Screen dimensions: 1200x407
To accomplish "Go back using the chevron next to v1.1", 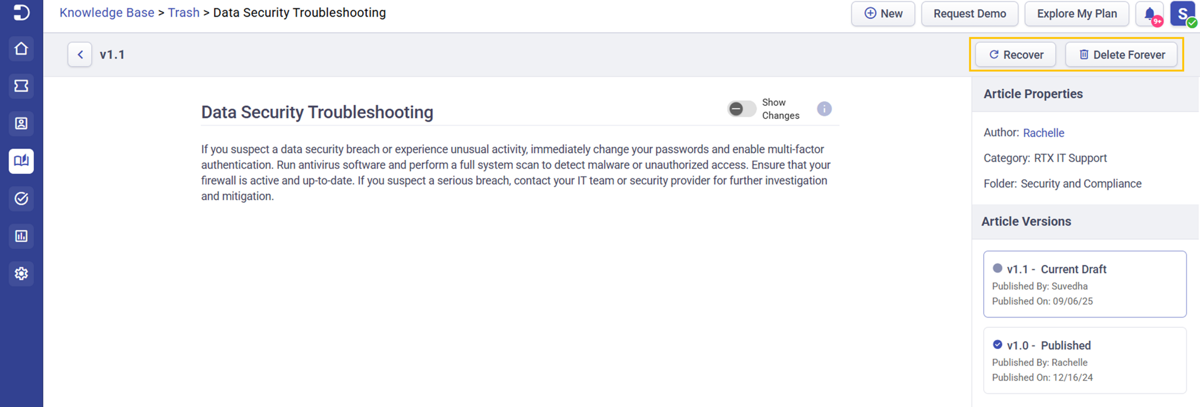I will pos(80,55).
